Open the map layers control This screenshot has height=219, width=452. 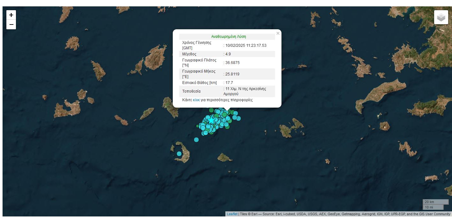(x=441, y=18)
